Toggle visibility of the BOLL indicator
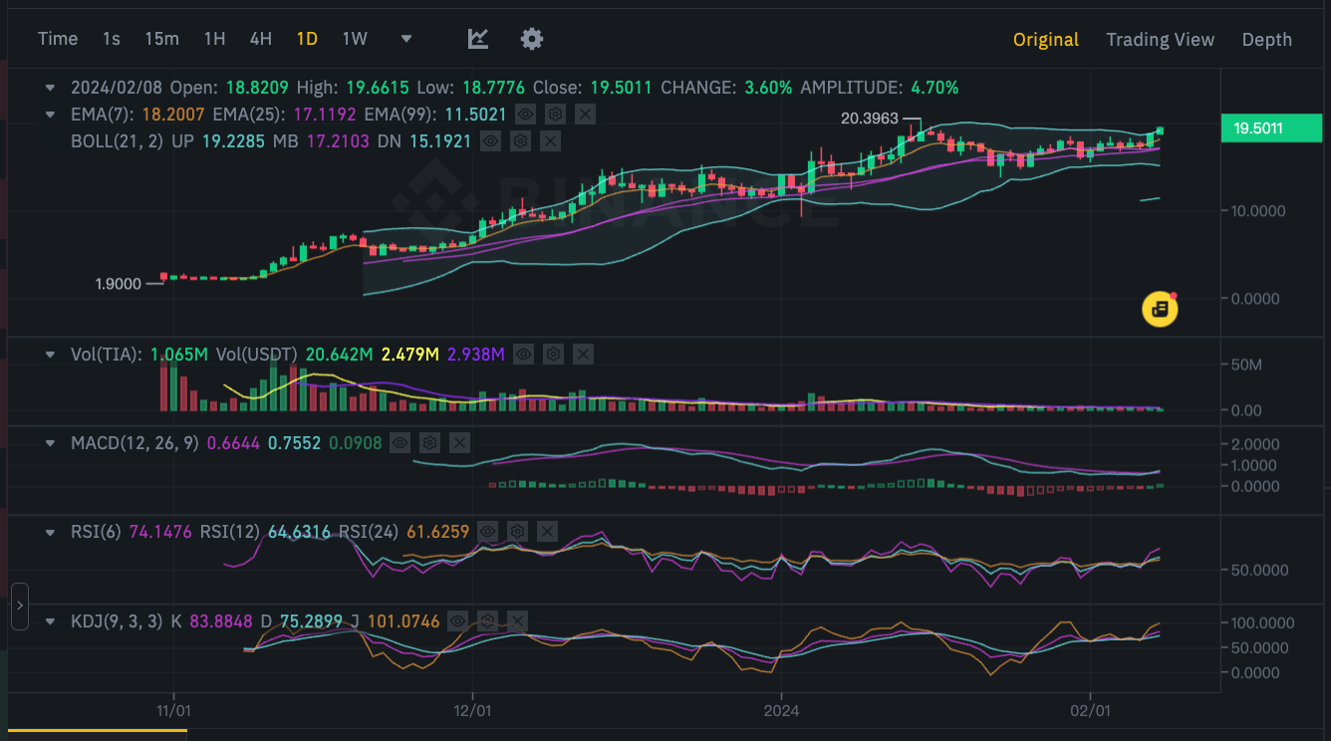This screenshot has width=1331, height=741. 490,141
